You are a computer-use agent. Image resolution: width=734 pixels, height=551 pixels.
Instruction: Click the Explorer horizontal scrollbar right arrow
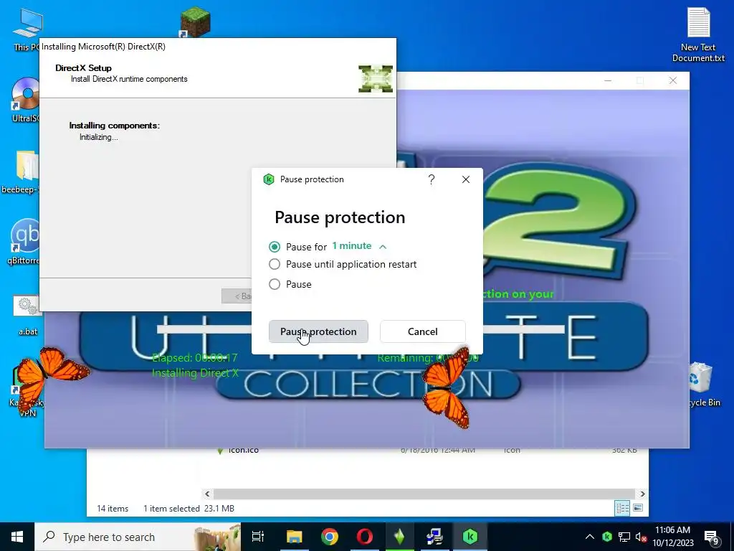point(642,494)
